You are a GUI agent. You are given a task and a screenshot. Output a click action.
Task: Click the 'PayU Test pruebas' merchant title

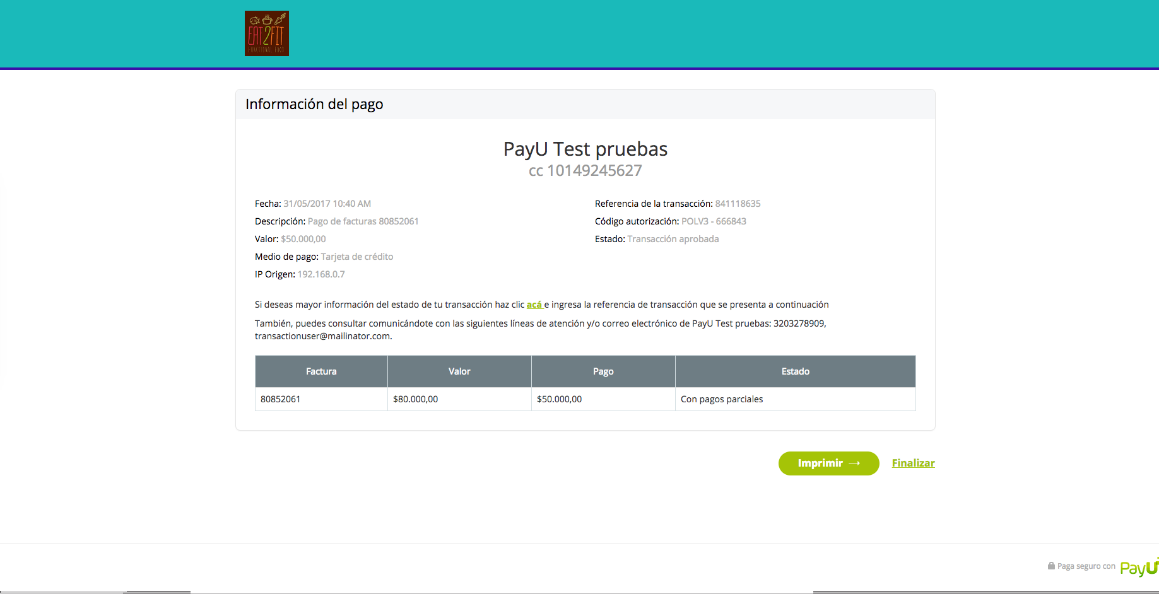(585, 149)
